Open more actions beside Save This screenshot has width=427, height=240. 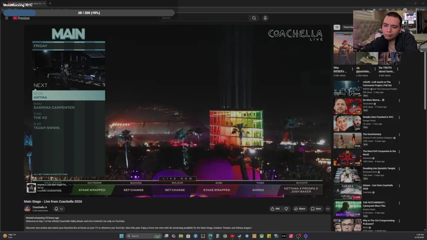coord(328,209)
